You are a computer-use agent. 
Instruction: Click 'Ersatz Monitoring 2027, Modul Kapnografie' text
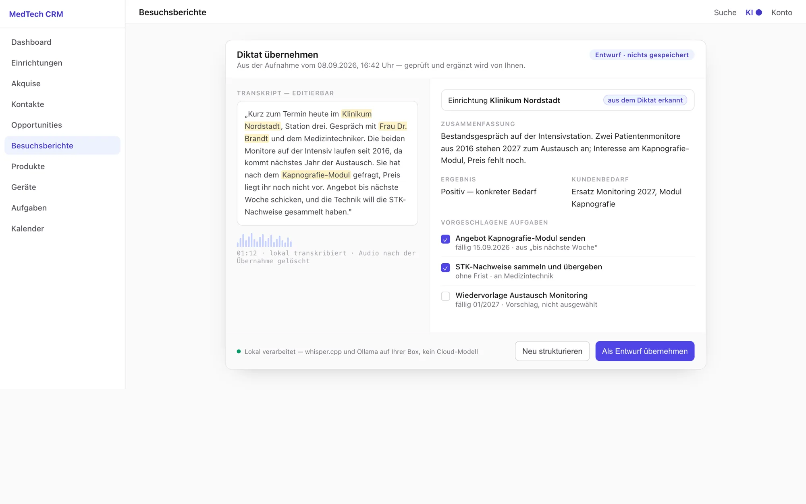tap(626, 198)
